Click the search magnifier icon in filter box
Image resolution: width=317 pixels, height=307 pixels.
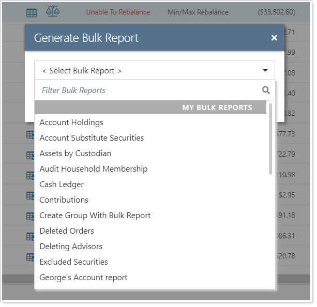266,90
